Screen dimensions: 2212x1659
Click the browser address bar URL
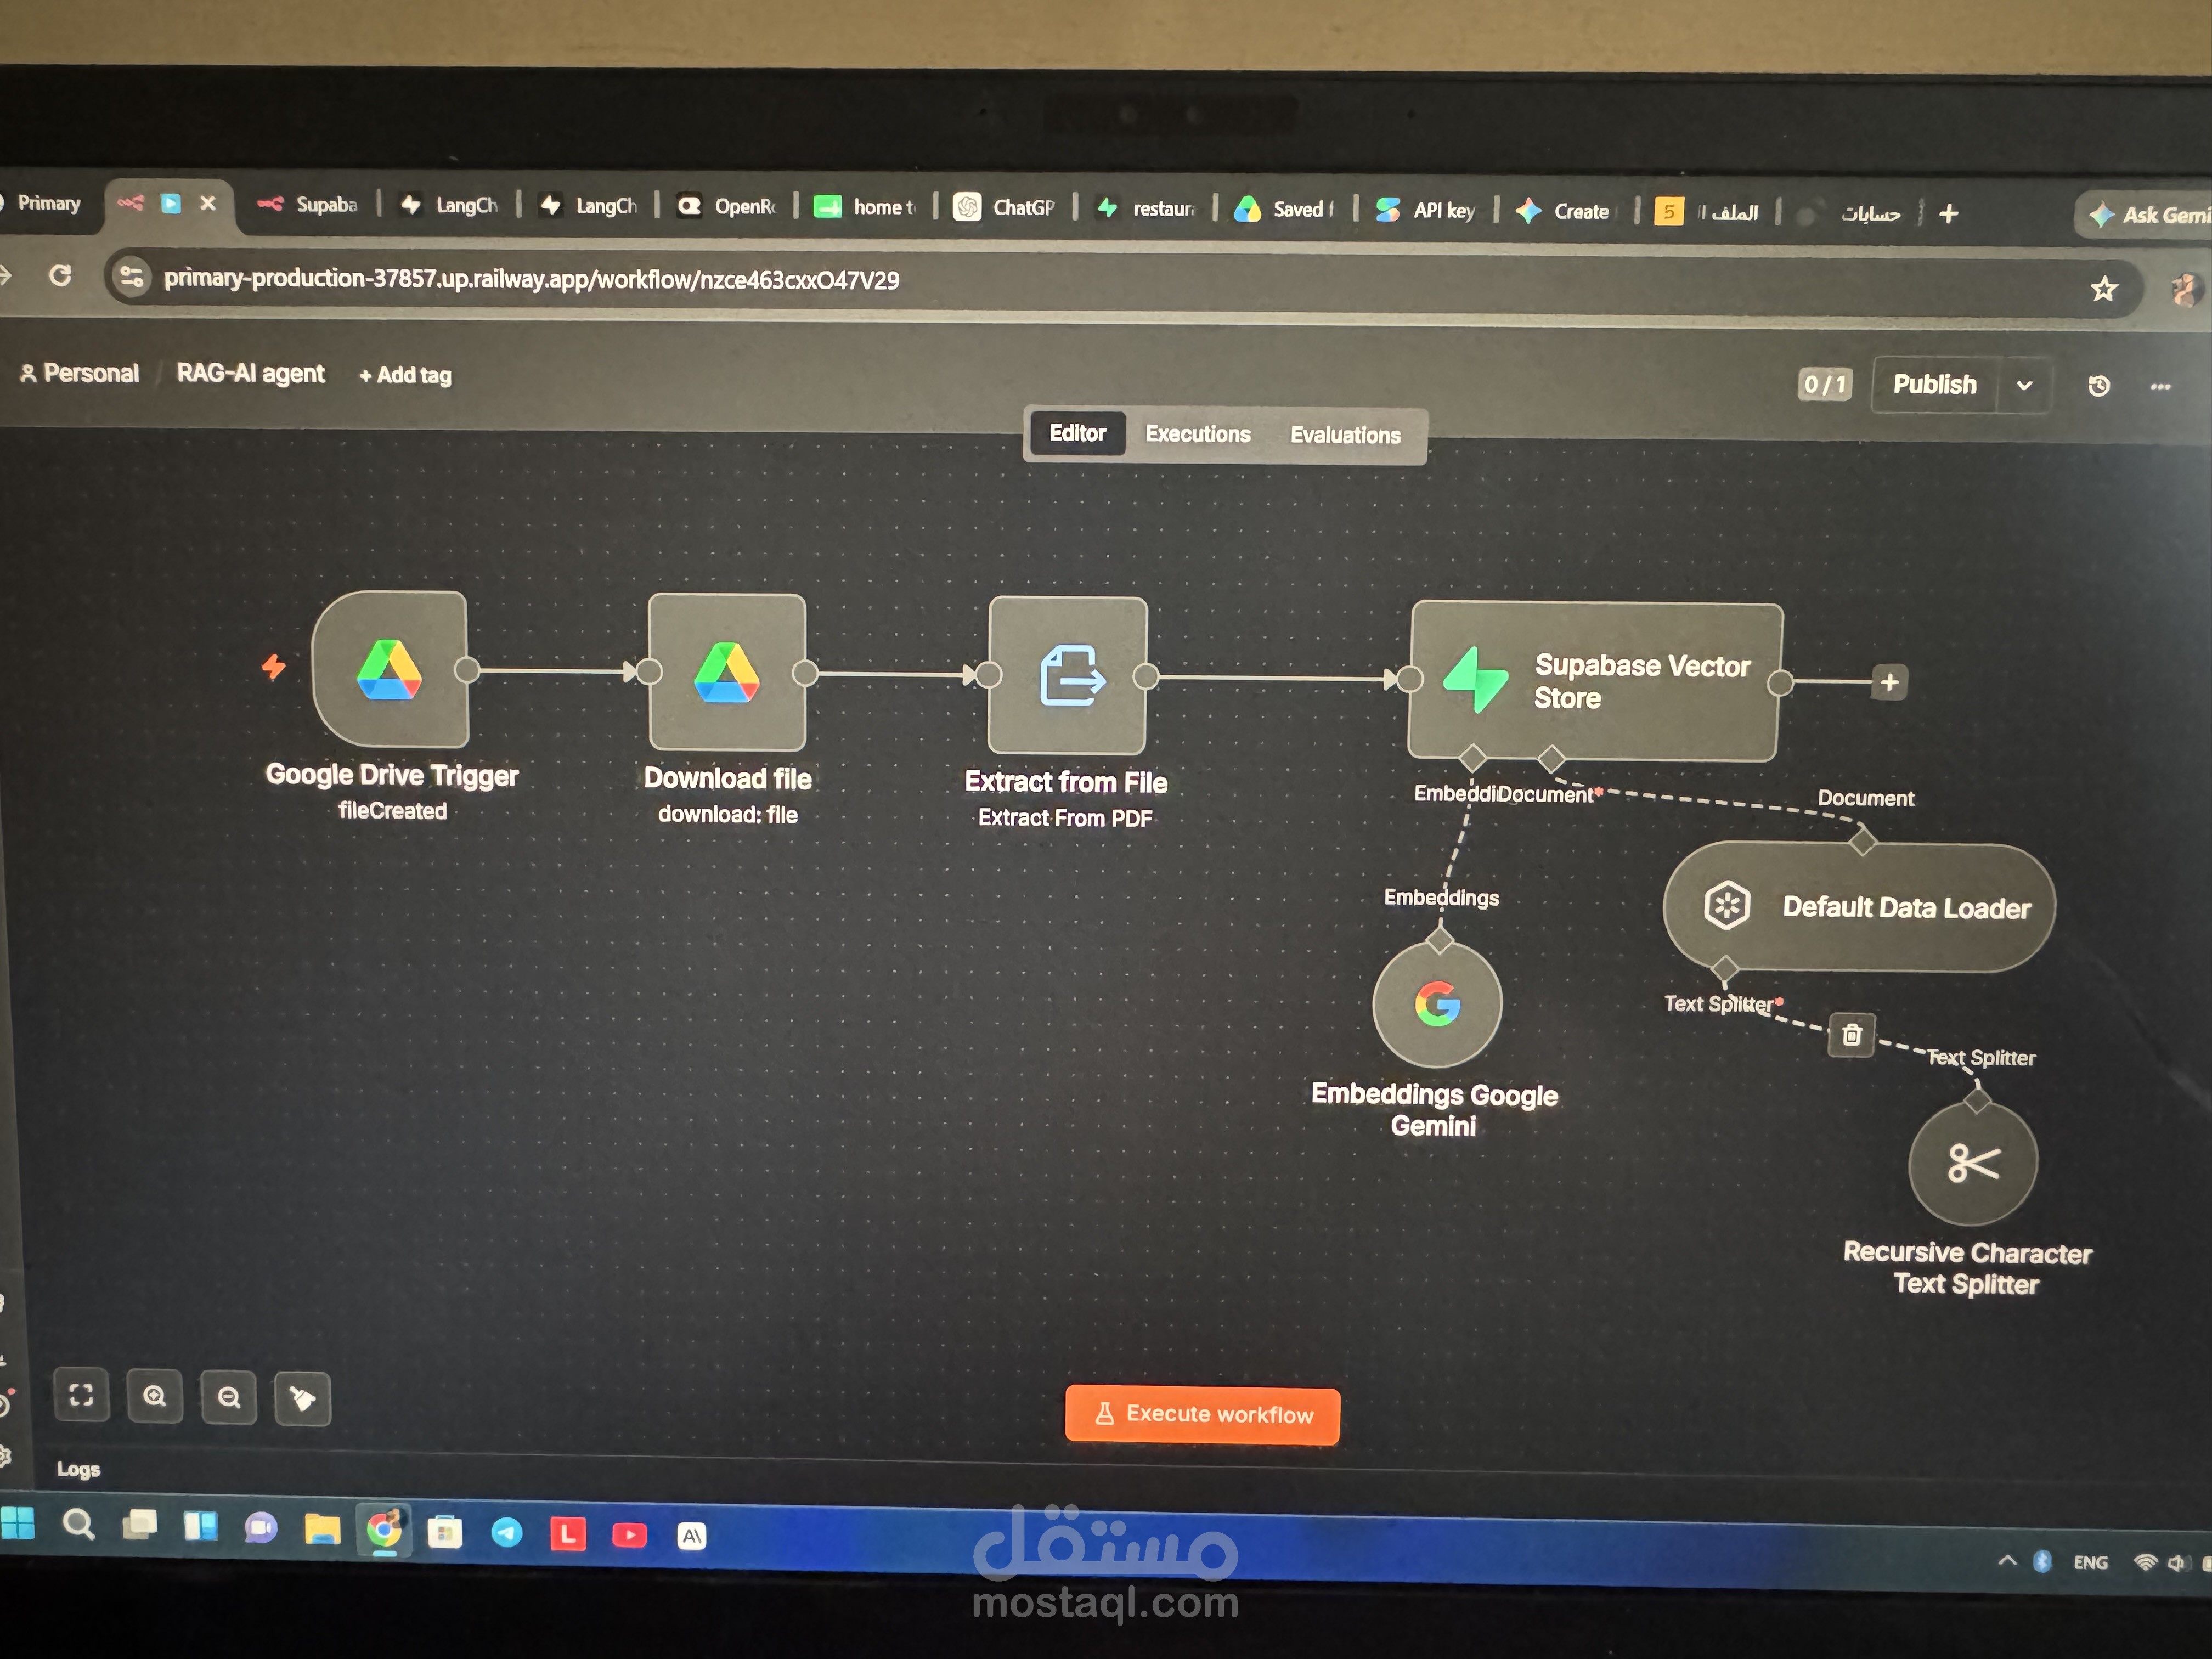[531, 279]
